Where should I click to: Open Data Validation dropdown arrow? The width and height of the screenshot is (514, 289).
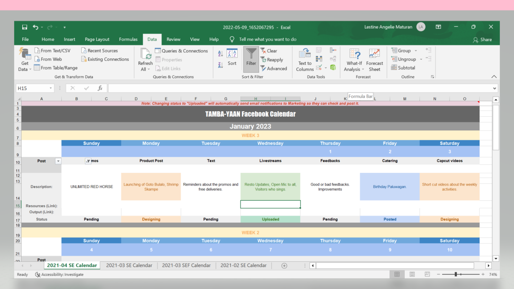pyautogui.click(x=326, y=68)
